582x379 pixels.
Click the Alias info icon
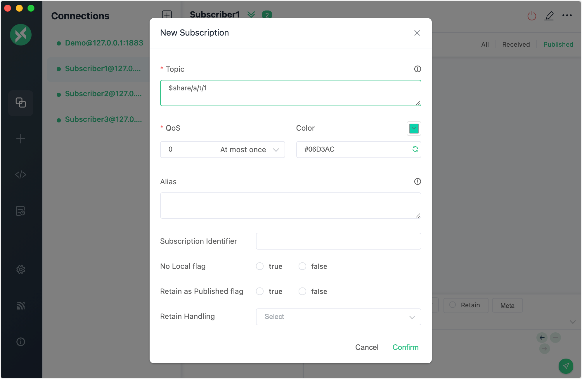418,182
